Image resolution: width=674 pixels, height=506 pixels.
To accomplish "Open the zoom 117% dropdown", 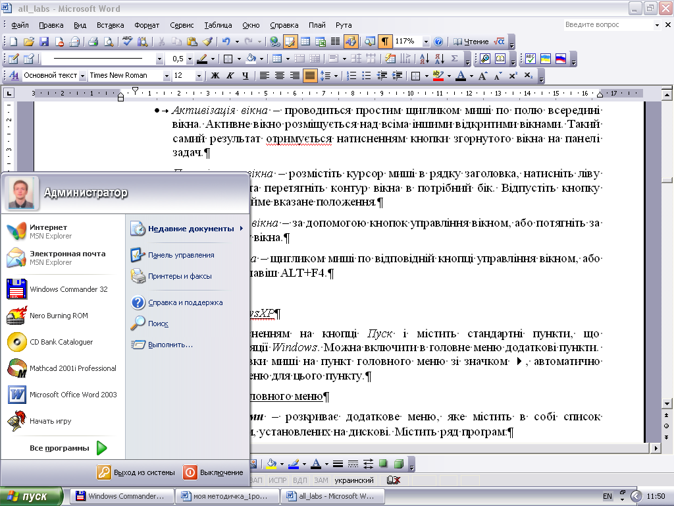I will (426, 42).
